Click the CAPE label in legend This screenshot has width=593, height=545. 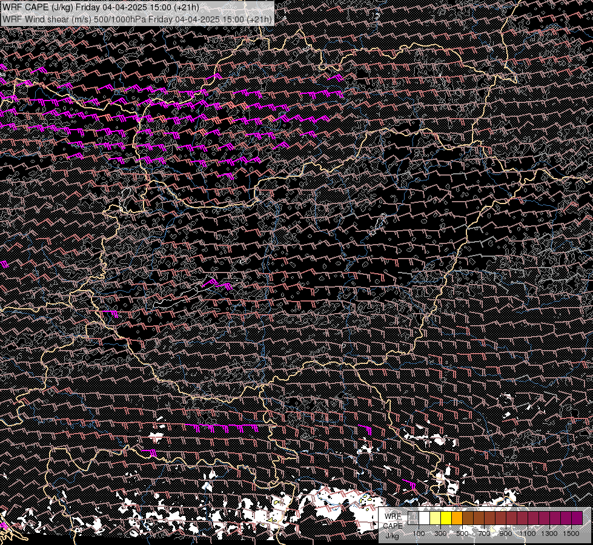(393, 526)
